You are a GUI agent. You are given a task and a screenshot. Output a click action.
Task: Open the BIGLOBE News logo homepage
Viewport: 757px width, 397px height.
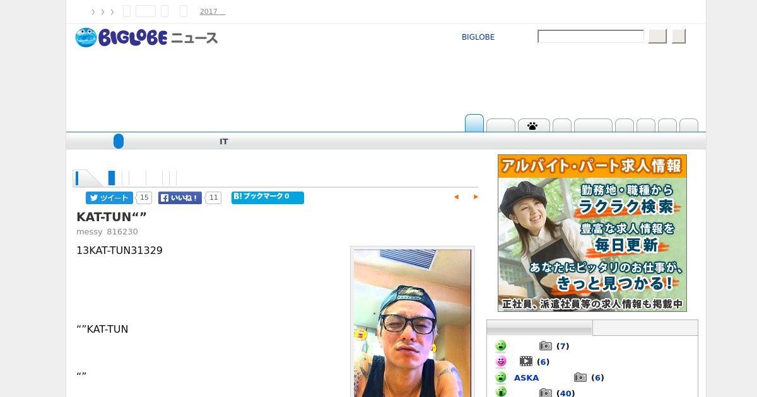pos(146,38)
